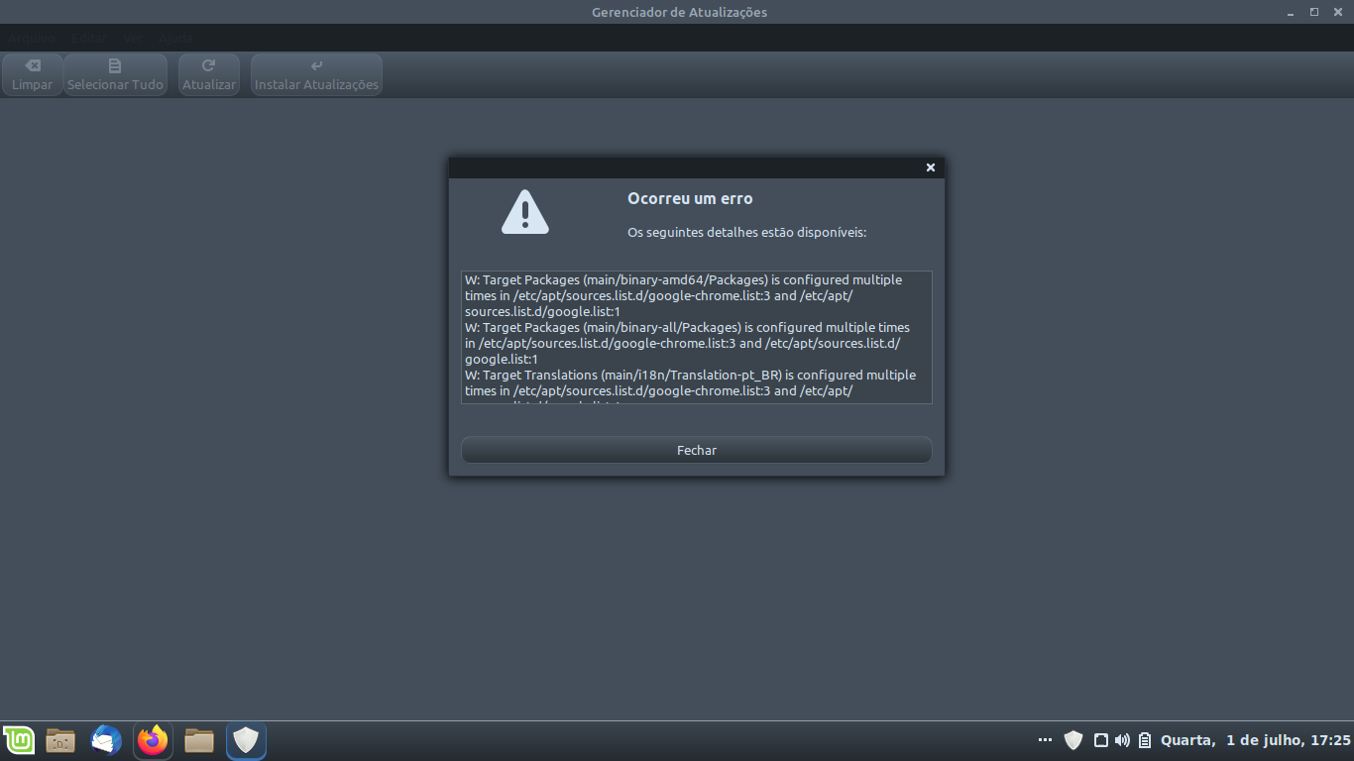
Task: Click the battery indicator in tray
Action: 1145,740
